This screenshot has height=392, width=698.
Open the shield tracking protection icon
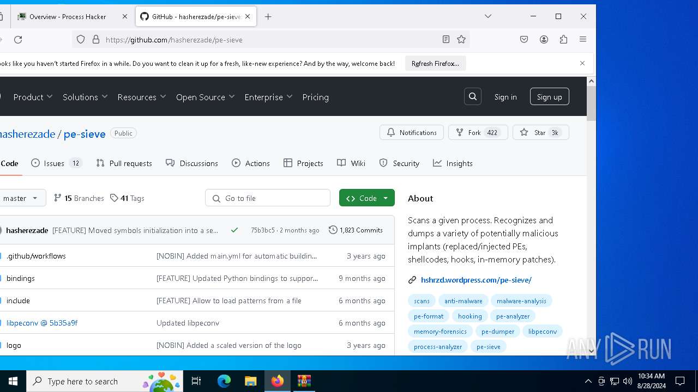(81, 39)
